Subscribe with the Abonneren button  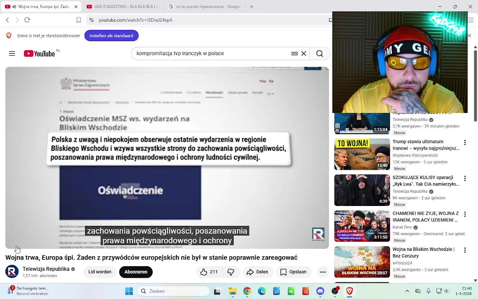136,272
